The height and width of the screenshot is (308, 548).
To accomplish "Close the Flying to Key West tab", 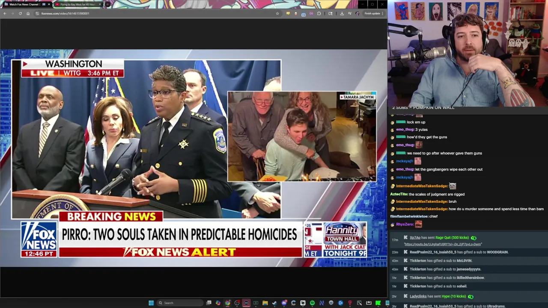I will [x=100, y=4].
